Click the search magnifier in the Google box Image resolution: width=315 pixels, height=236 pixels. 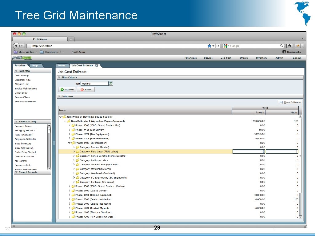(282, 46)
